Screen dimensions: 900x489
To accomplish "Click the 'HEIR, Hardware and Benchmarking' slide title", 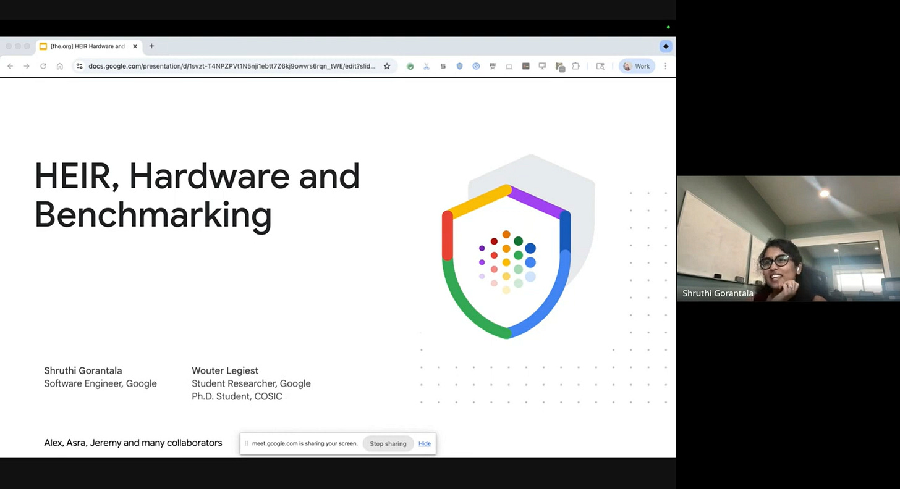I will tap(197, 194).
